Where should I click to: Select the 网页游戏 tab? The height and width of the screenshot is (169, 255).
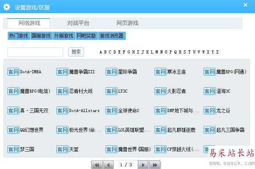pyautogui.click(x=127, y=23)
